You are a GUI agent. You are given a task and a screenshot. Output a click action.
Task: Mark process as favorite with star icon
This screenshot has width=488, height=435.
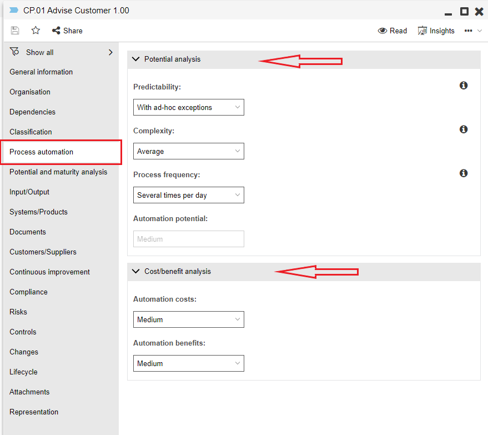[36, 31]
